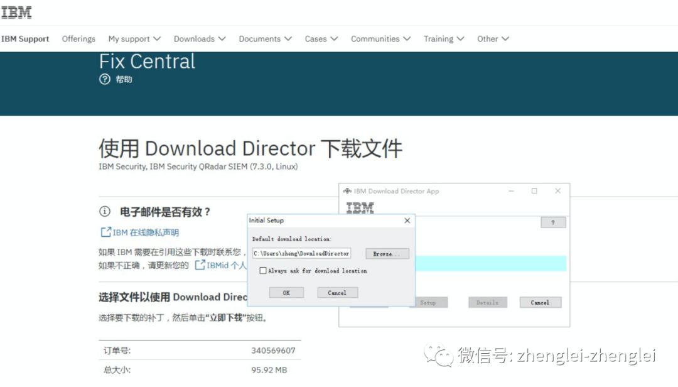Viewport: 678px width, 387px height.
Task: Click the Fix Central title
Action: point(147,62)
